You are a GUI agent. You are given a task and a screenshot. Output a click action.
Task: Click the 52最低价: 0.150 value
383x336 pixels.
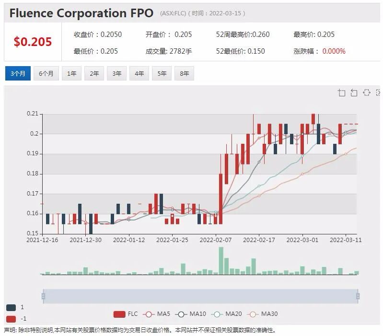point(240,51)
